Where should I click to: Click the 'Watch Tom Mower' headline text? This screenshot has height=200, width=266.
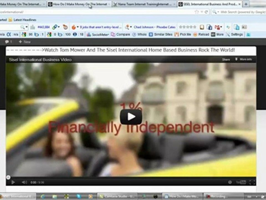click(139, 50)
